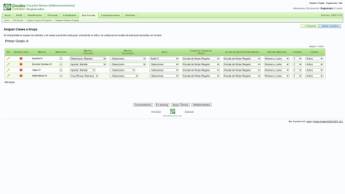Click the edit pencil for Inglés 01

click(x=8, y=70)
